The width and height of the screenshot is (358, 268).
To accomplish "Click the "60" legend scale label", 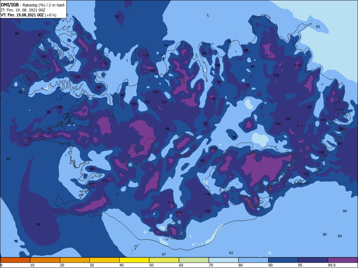I will click(181, 265).
